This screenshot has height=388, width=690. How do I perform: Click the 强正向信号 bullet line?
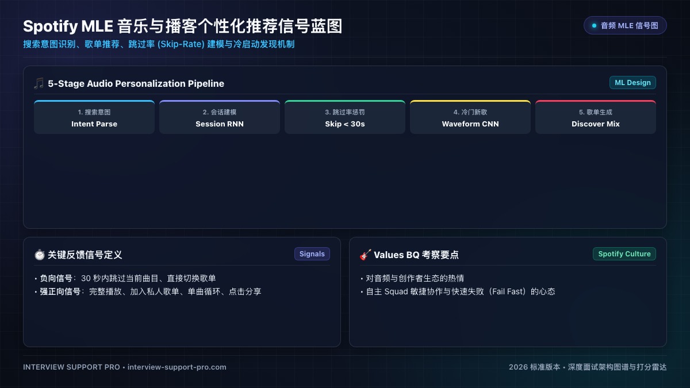pyautogui.click(x=148, y=292)
